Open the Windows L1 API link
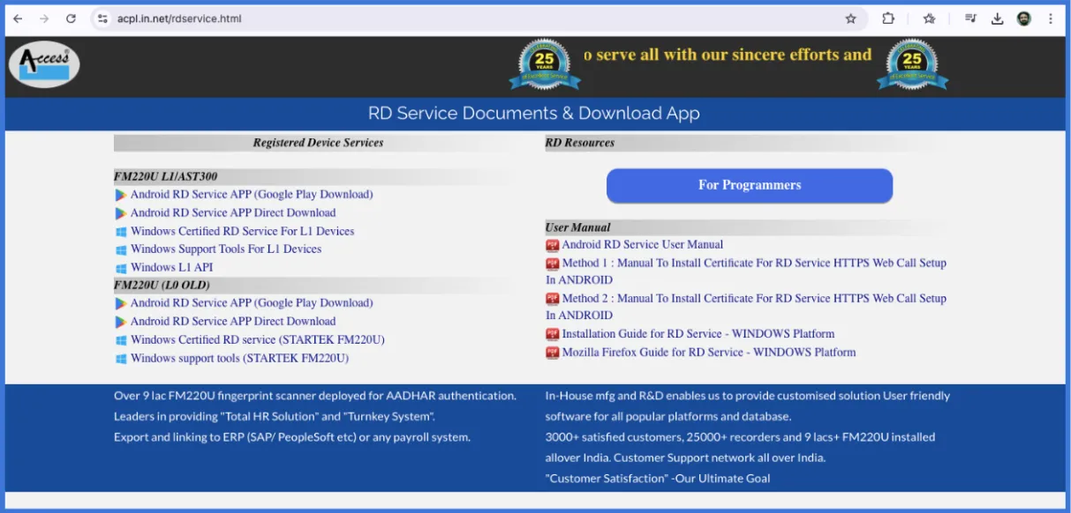 171,268
